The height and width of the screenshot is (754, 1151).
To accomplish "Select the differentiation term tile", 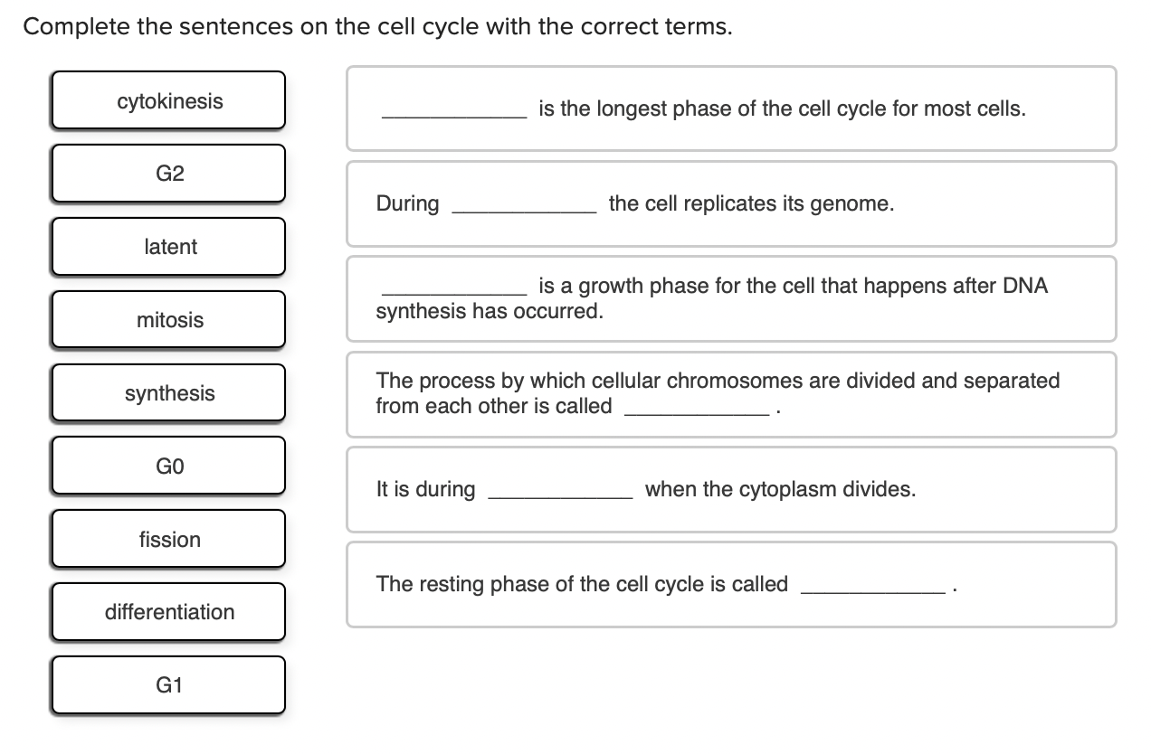I will coord(168,611).
